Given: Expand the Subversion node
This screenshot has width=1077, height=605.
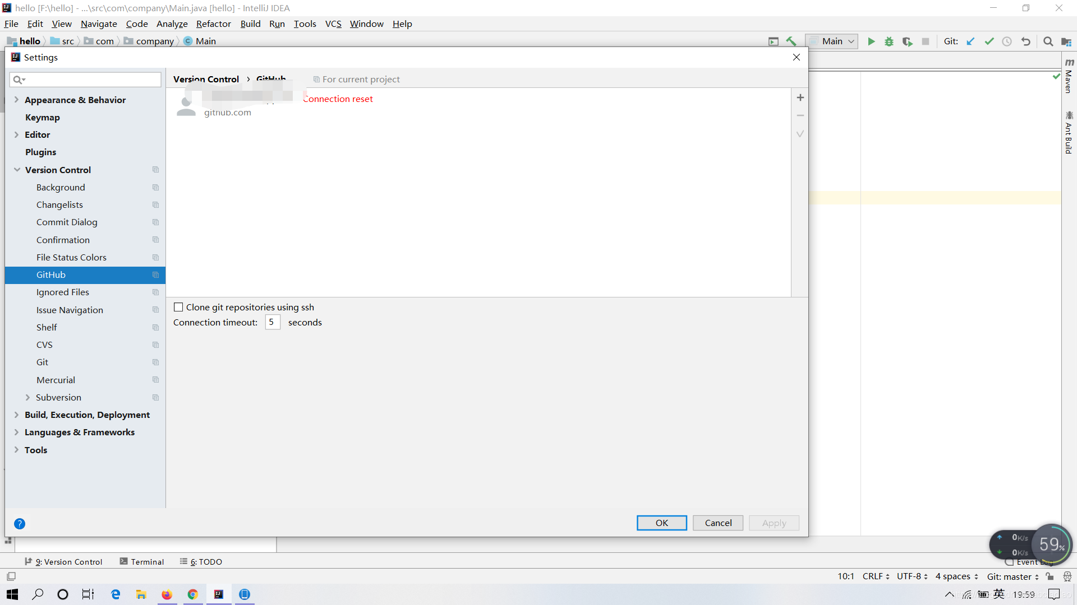Looking at the screenshot, I should (x=27, y=397).
